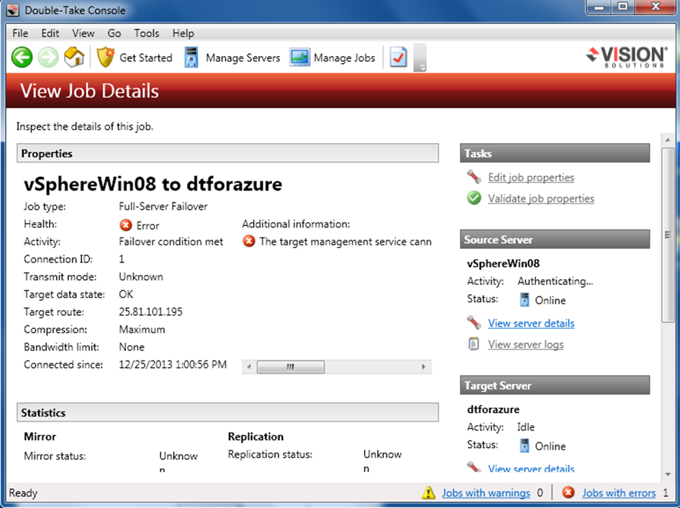The height and width of the screenshot is (508, 680).
Task: Click the Target Server Online status icon
Action: click(525, 445)
